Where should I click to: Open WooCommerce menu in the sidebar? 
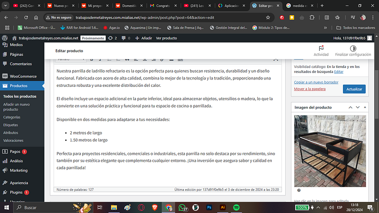(22, 76)
